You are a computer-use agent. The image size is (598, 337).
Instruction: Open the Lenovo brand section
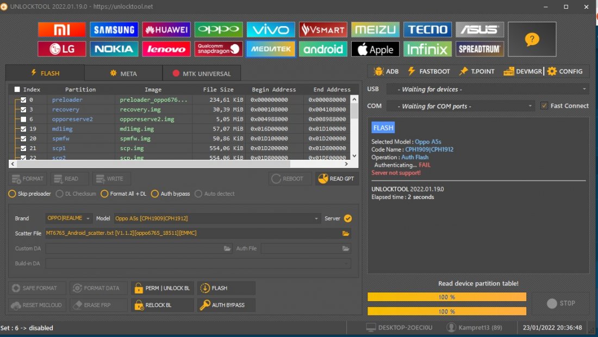[166, 49]
